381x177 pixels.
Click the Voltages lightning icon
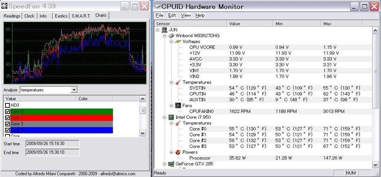tap(178, 41)
